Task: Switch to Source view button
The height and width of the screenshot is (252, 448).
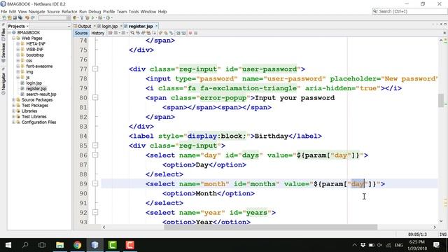Action: click(81, 33)
